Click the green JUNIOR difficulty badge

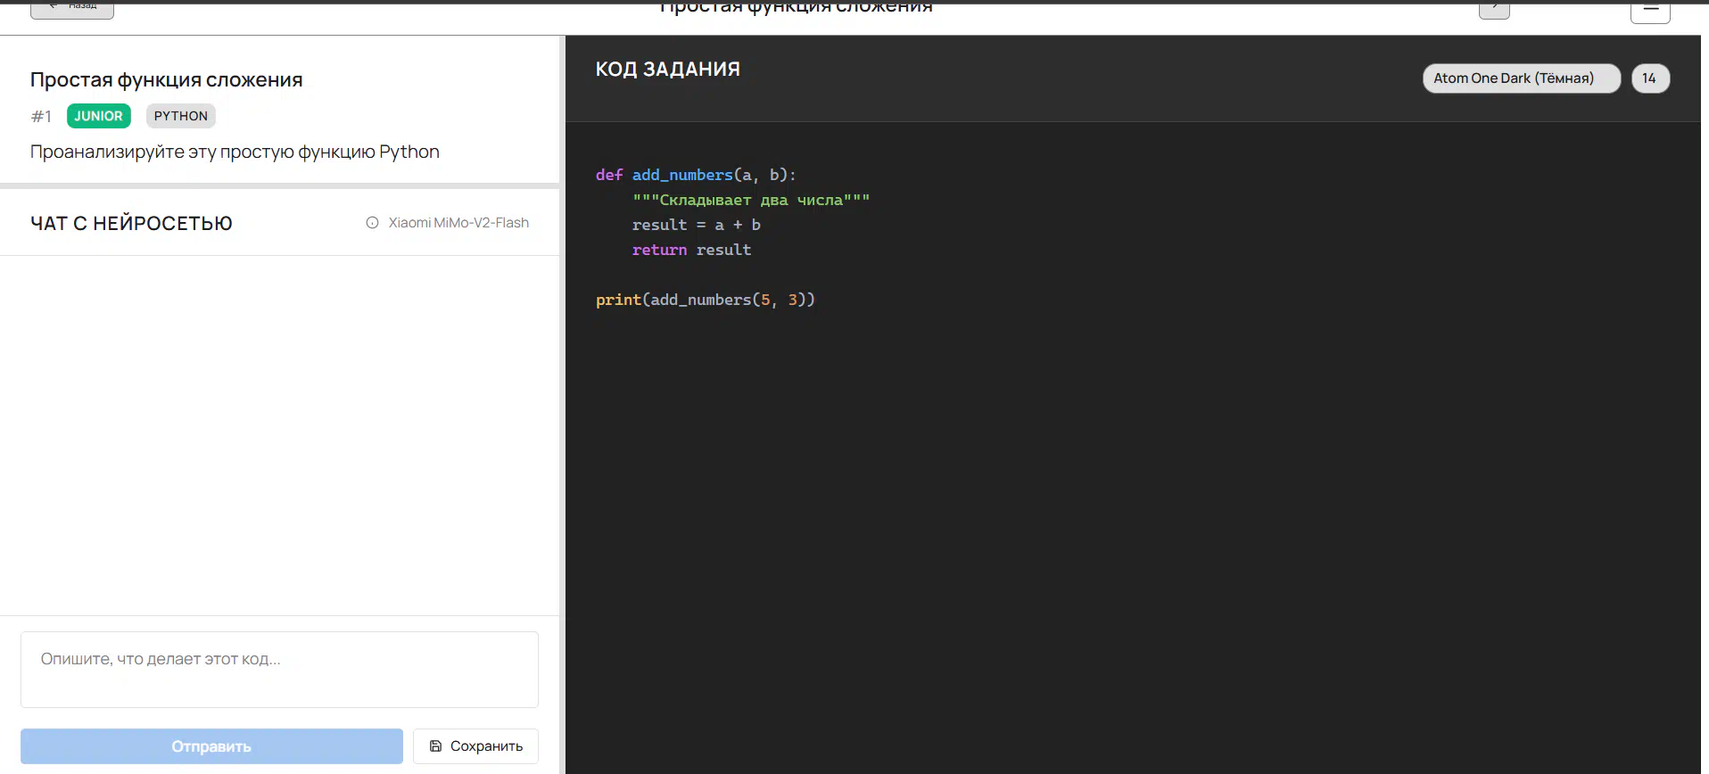tap(98, 116)
